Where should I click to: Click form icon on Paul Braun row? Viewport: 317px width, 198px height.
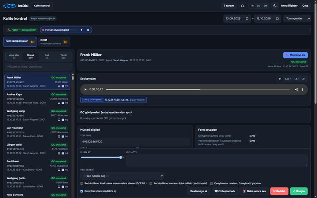pos(63,170)
